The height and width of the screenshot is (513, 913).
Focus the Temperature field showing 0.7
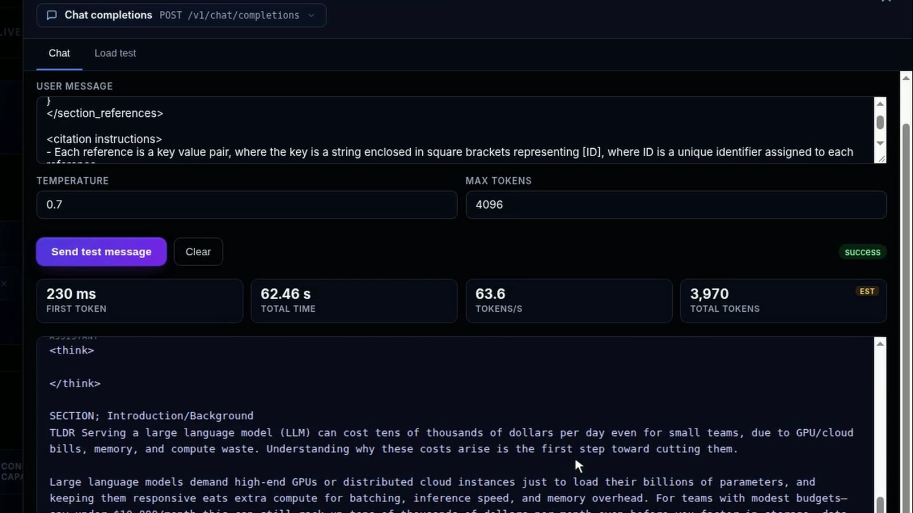click(247, 205)
